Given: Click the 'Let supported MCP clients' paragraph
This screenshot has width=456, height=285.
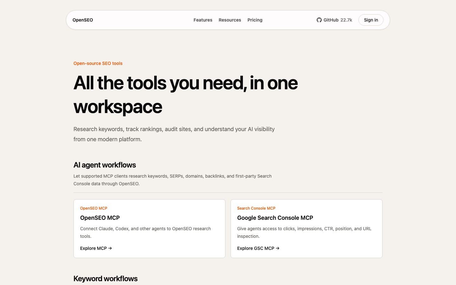Looking at the screenshot, I should coord(173,180).
